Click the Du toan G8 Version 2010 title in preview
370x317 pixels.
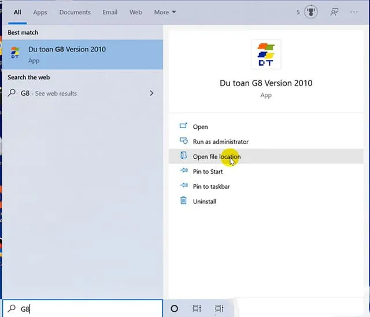point(266,83)
